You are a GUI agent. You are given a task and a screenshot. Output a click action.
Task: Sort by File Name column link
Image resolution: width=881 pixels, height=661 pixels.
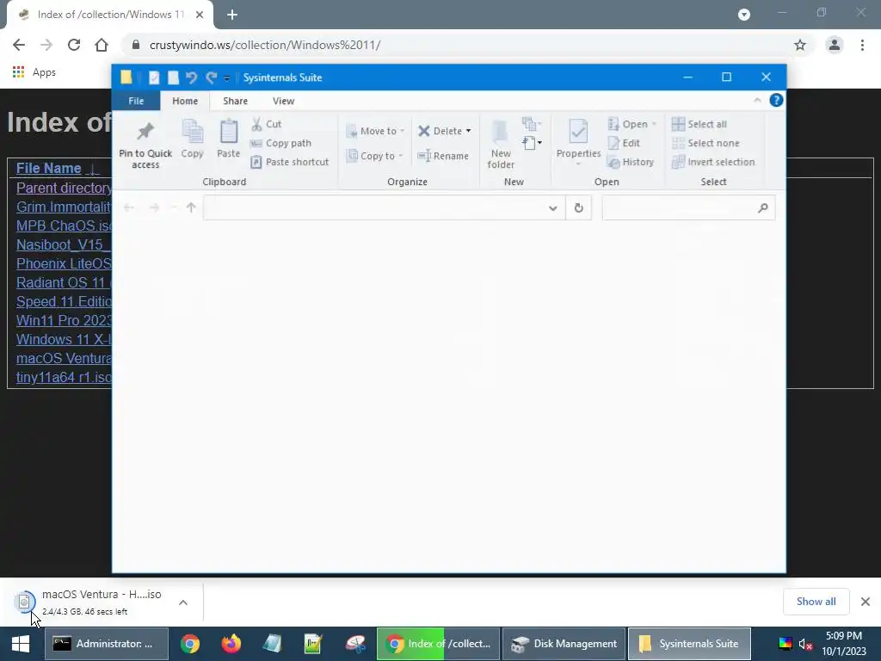point(48,168)
